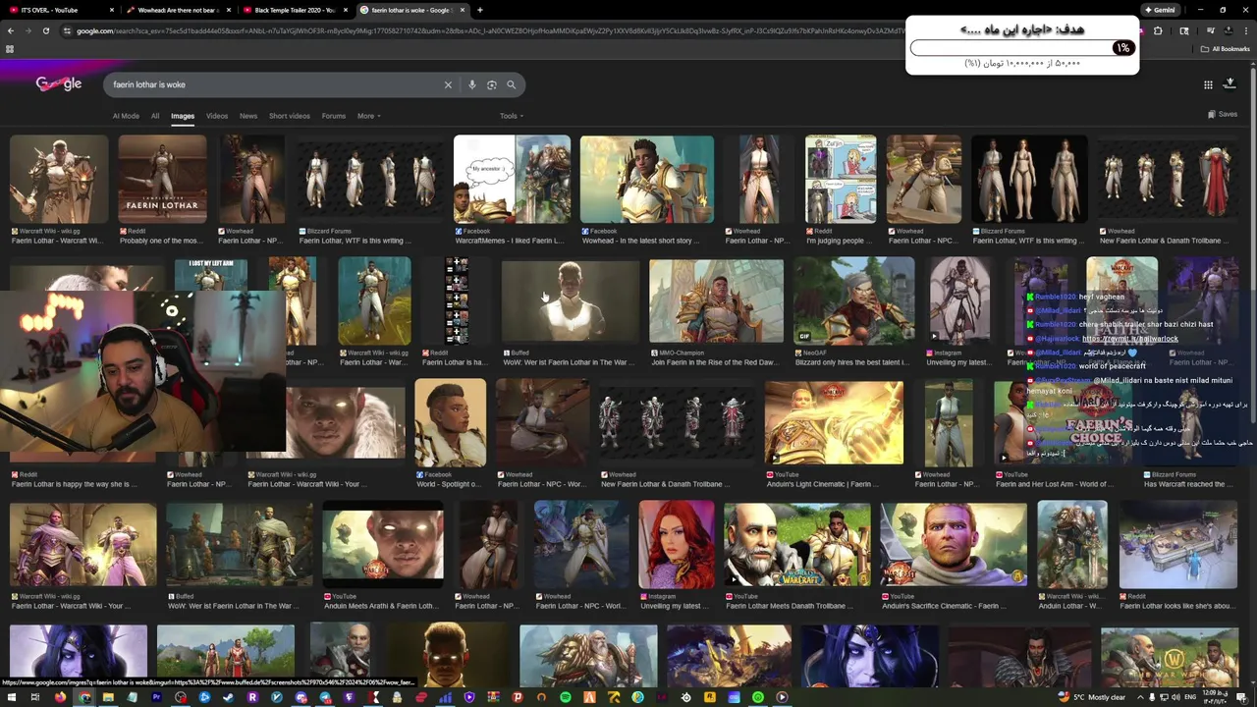
Task: Click the magnifier search button
Action: pos(511,84)
